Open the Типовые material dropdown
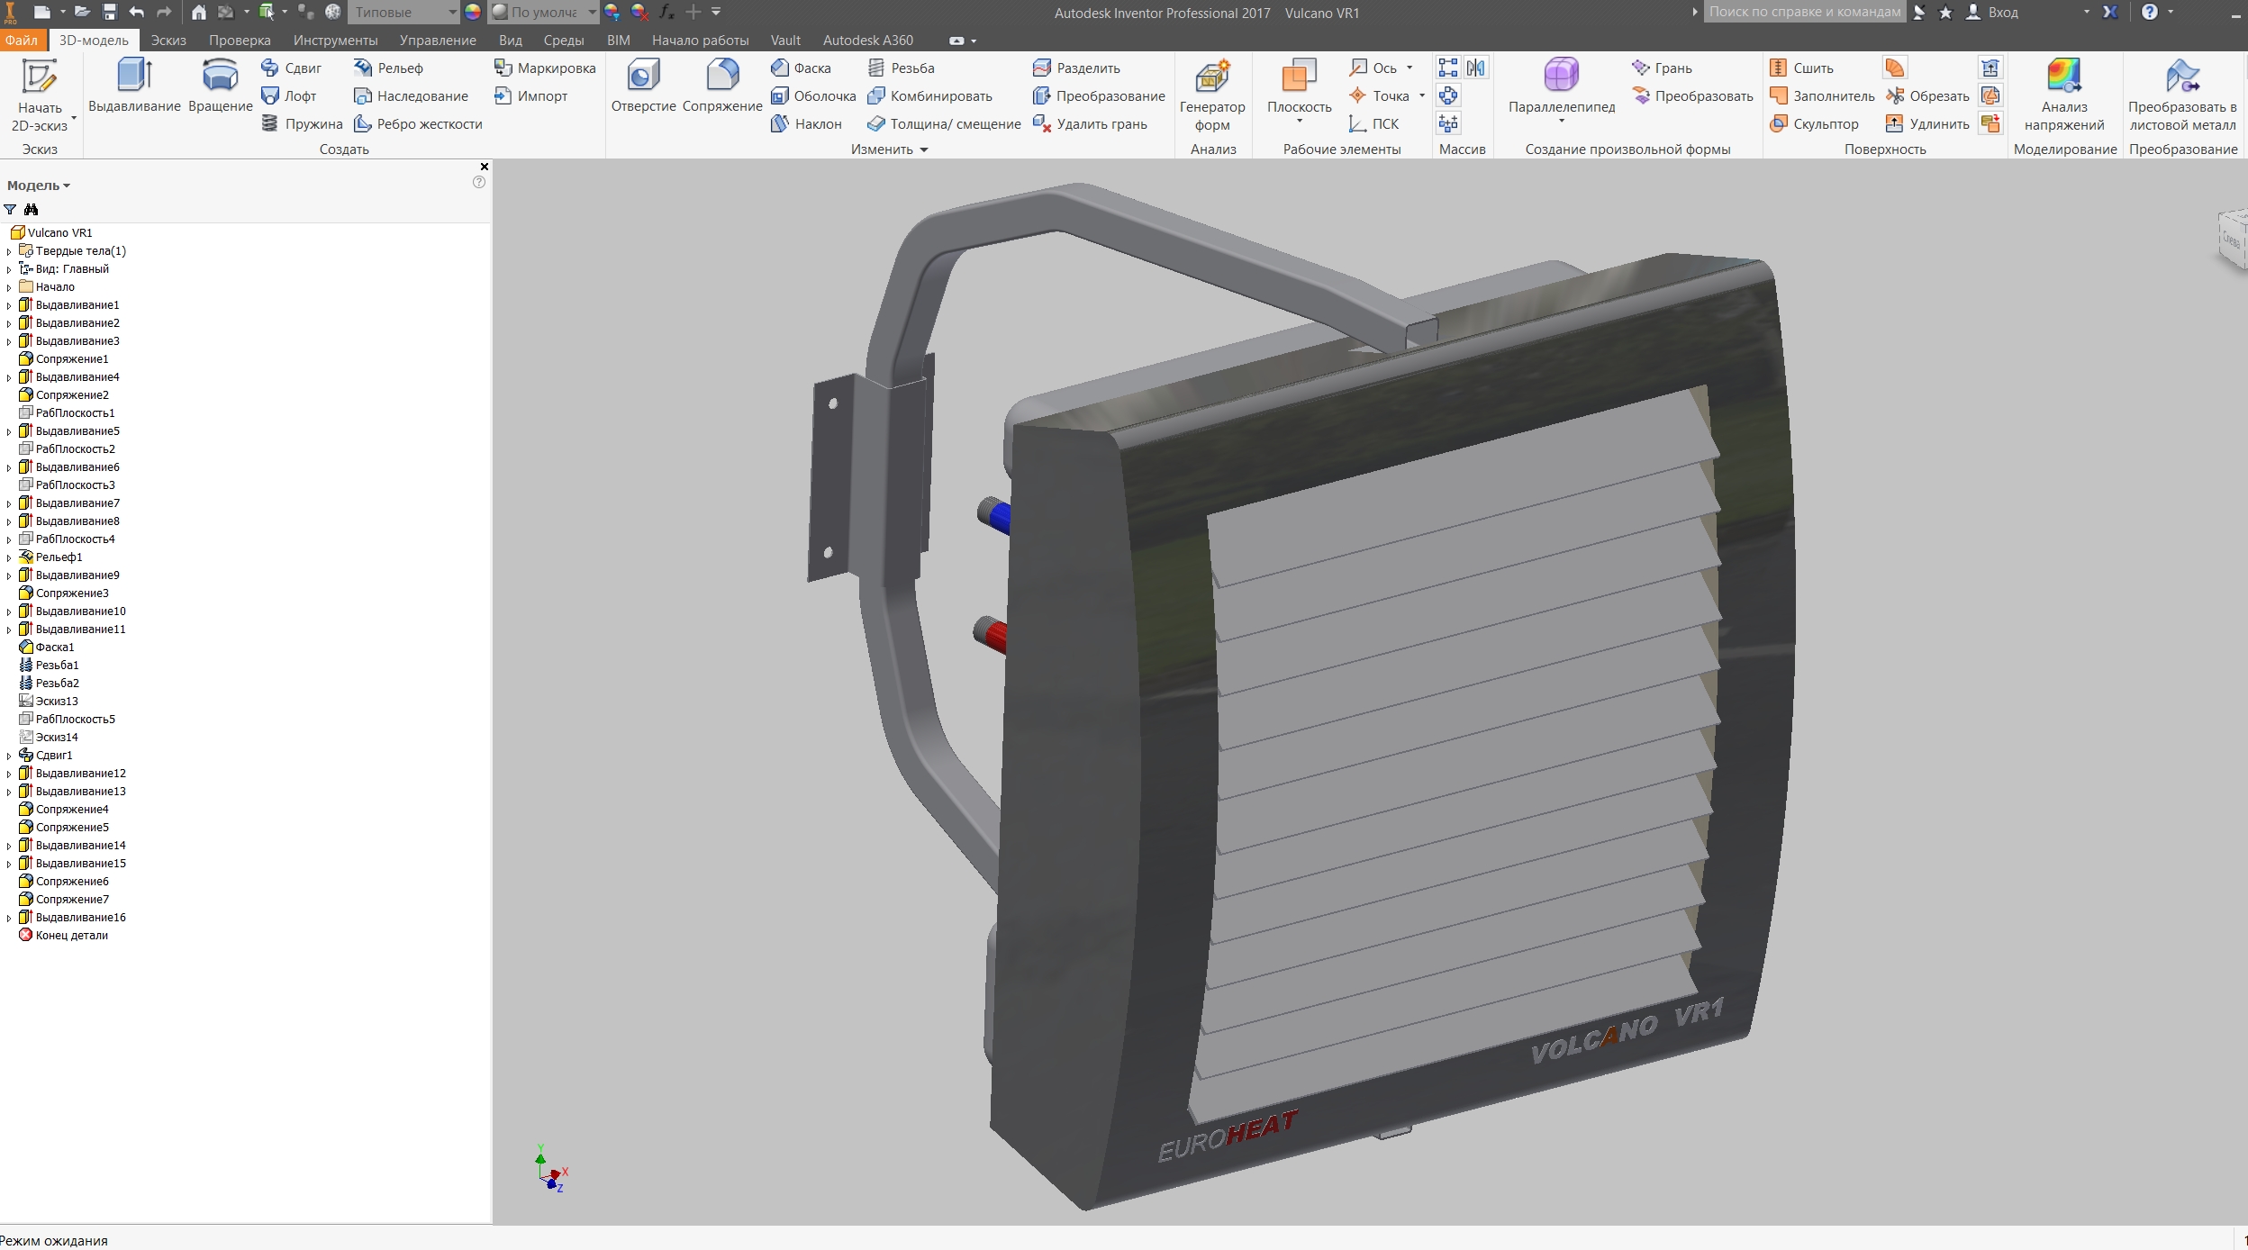Viewport: 2248px width, 1250px height. (x=403, y=13)
